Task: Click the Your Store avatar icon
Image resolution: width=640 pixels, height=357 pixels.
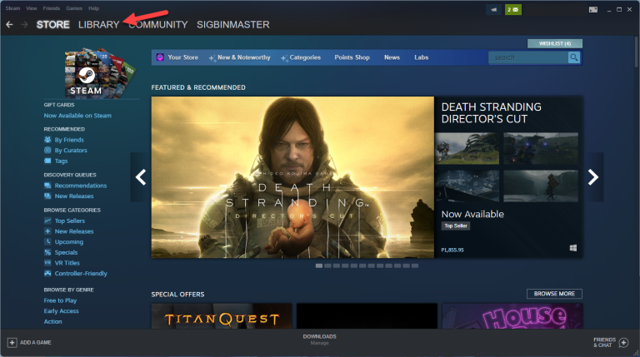Action: click(160, 57)
